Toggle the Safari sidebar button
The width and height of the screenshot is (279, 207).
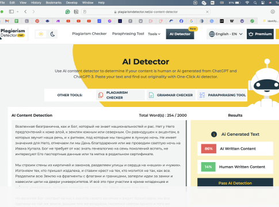tap(12, 11)
